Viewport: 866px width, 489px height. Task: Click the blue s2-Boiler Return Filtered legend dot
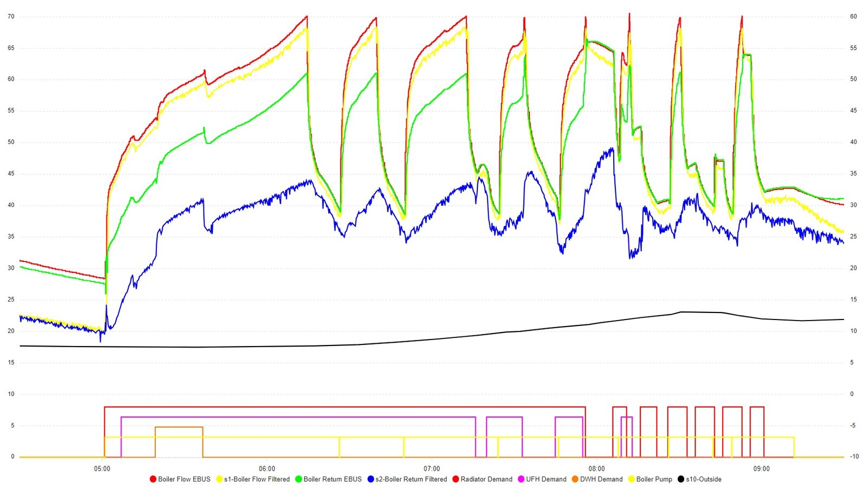(x=371, y=479)
